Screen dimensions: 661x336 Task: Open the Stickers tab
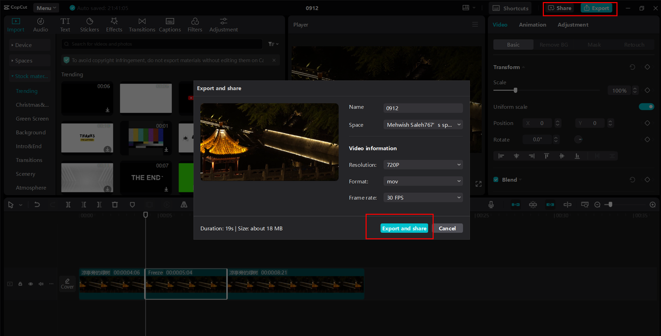[89, 25]
